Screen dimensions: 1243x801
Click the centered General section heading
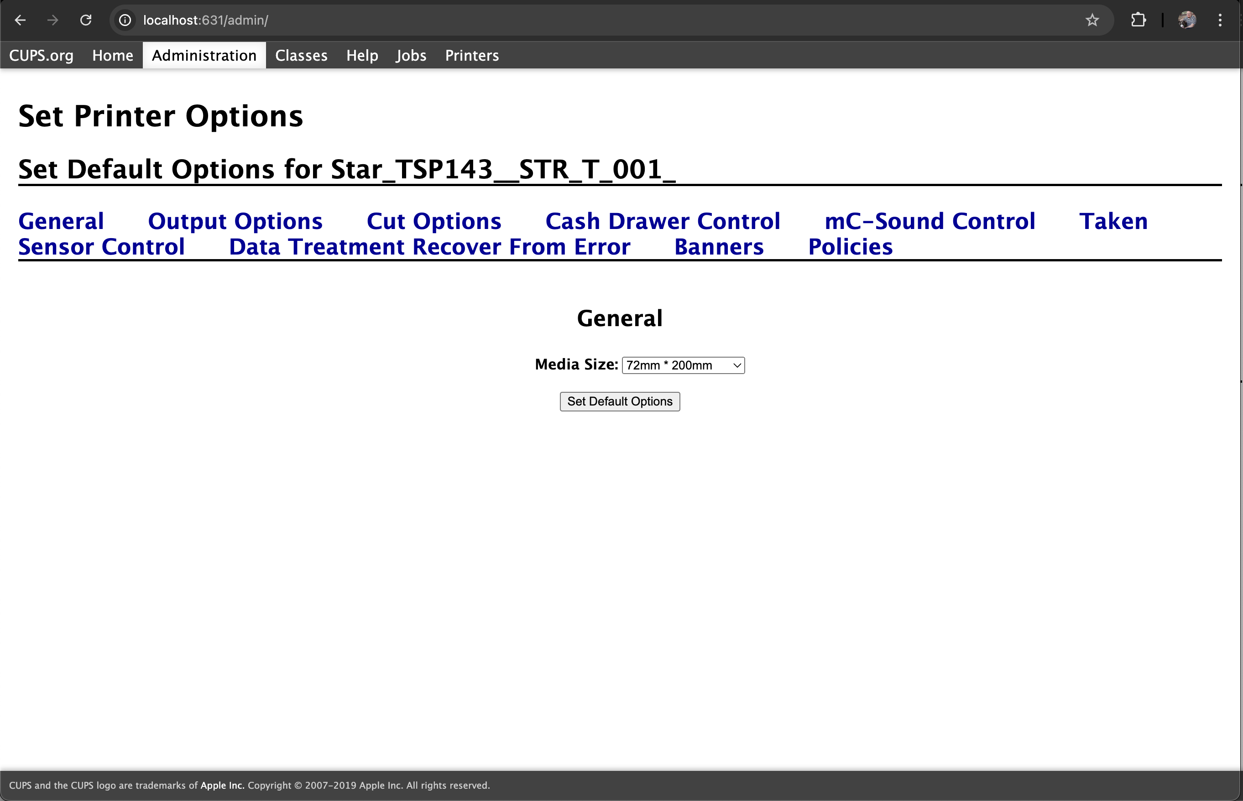coord(620,318)
